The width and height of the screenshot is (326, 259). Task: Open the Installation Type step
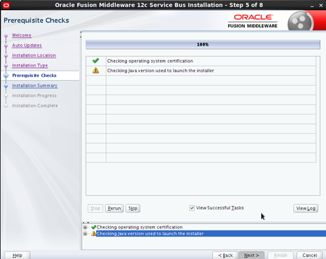[x=30, y=65]
